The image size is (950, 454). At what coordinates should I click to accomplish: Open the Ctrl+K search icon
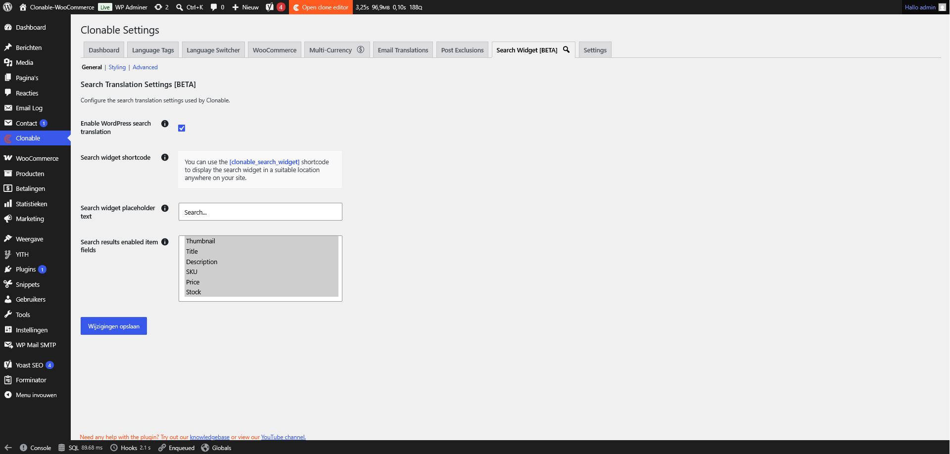[x=180, y=7]
